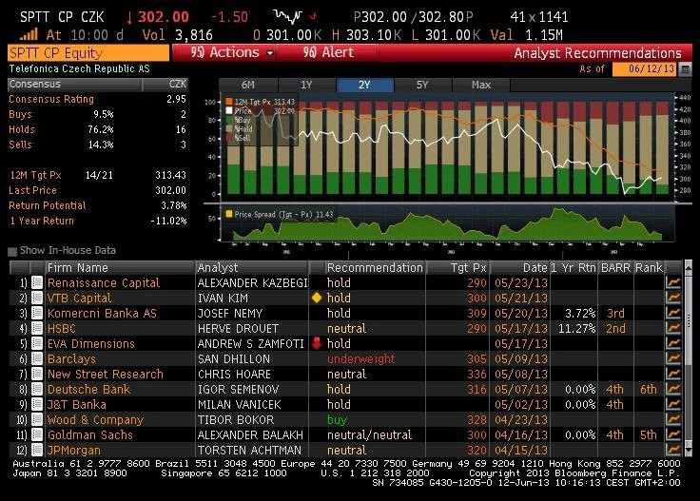Open document icon next to Barclays
The height and width of the screenshot is (501, 700).
click(x=37, y=358)
